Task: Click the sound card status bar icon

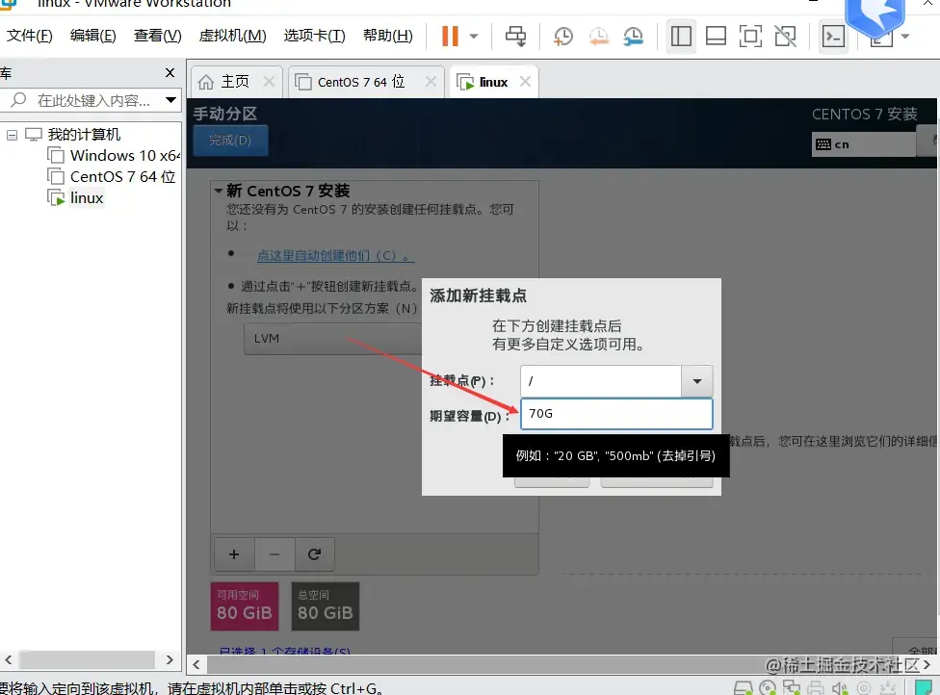Action: pyautogui.click(x=840, y=688)
